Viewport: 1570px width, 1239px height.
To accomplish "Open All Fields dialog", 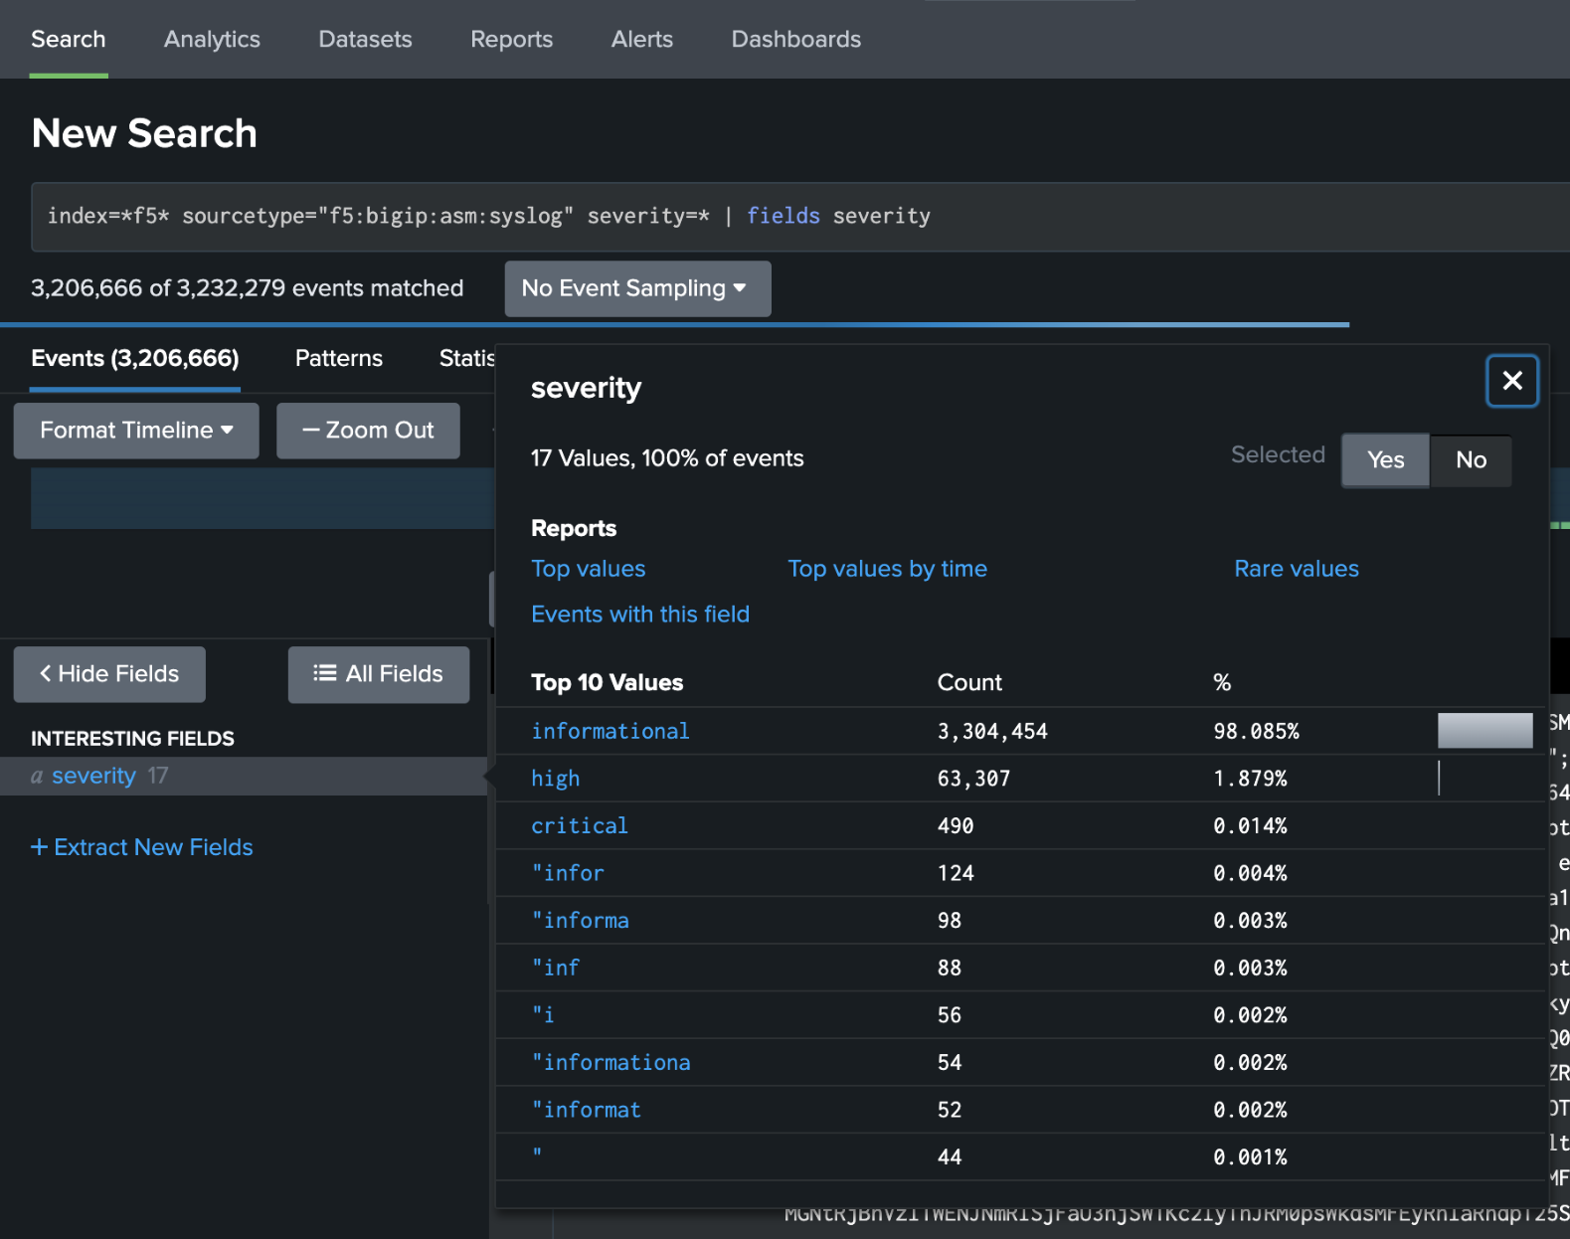I will pos(379,674).
